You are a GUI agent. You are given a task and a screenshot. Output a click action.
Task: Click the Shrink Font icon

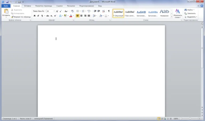coord(61,11)
